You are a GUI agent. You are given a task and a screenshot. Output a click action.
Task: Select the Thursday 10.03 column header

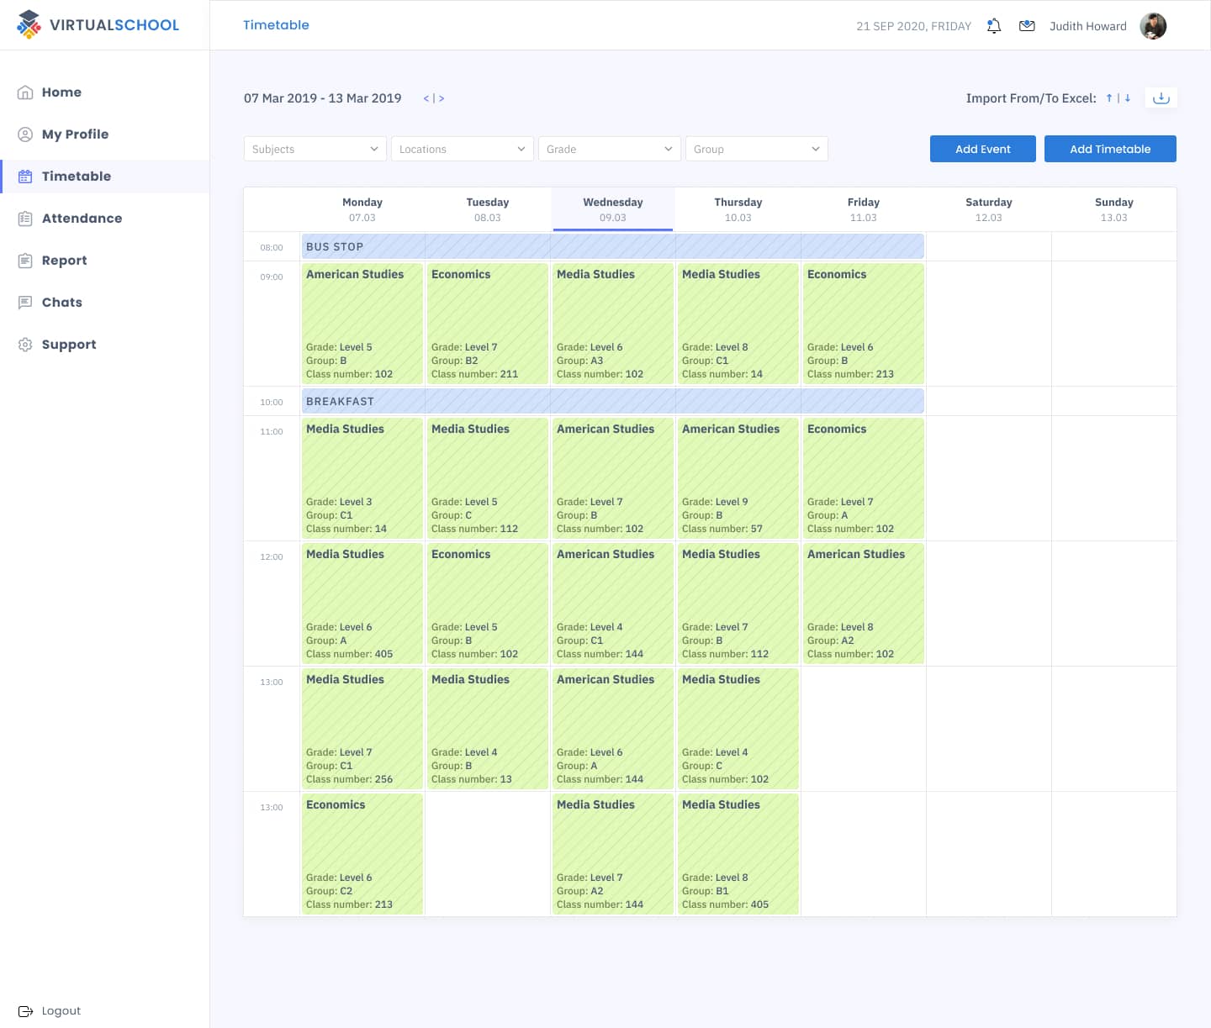pyautogui.click(x=738, y=209)
